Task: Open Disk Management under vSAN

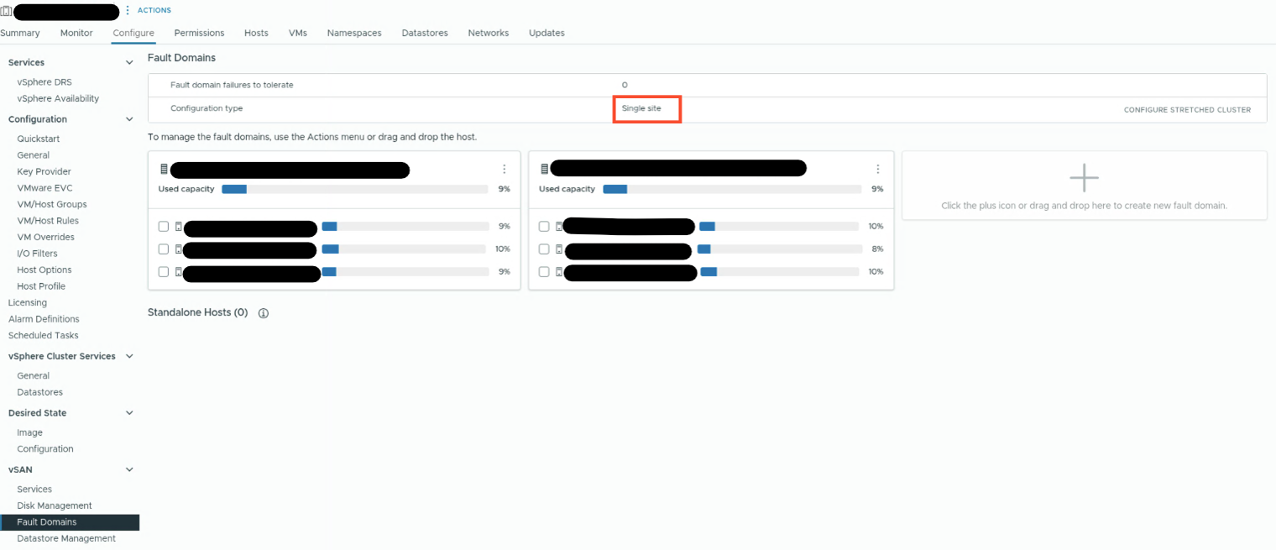Action: (55, 505)
